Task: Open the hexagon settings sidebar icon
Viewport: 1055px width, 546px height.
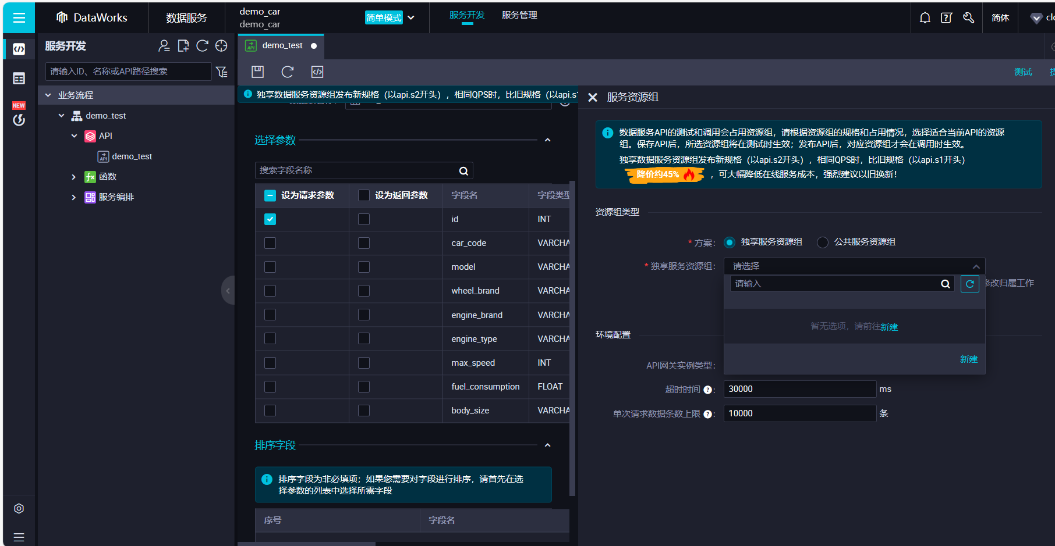Action: (x=19, y=508)
